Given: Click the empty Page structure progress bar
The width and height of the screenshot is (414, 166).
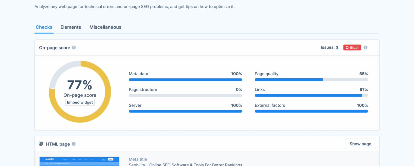Looking at the screenshot, I should click(185, 95).
